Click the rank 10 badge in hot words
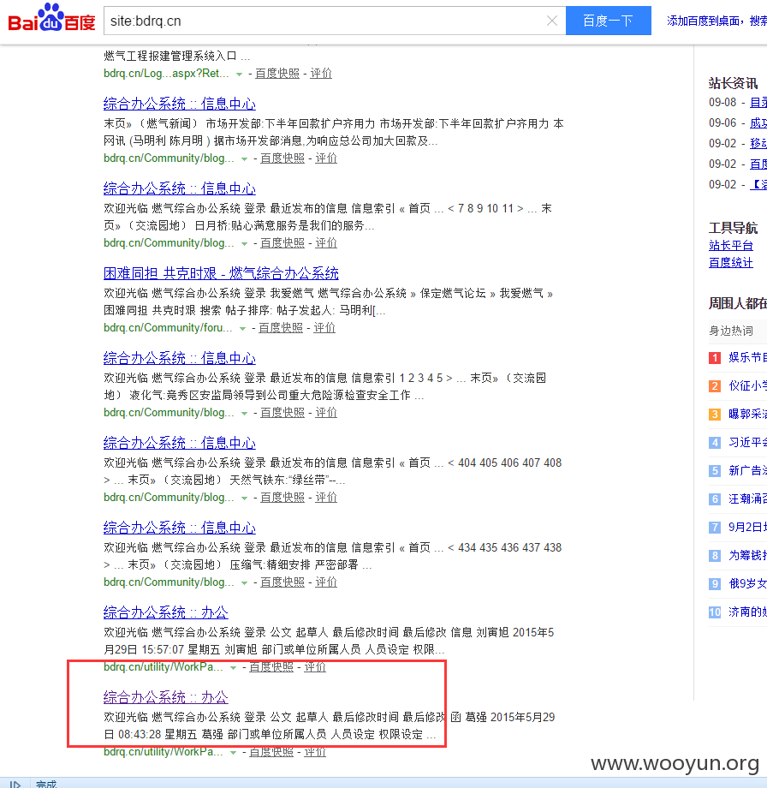 [x=715, y=612]
